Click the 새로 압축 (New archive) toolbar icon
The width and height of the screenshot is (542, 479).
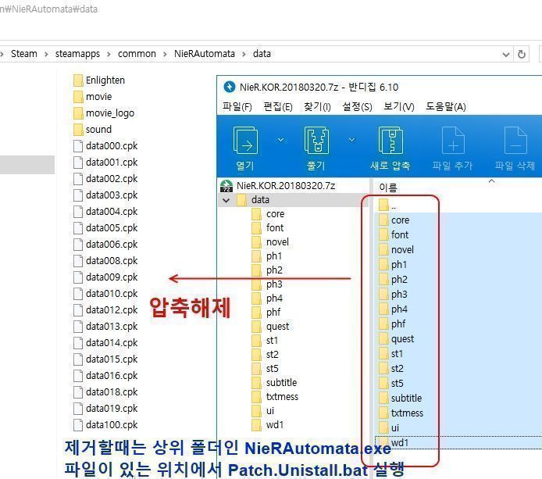click(390, 148)
